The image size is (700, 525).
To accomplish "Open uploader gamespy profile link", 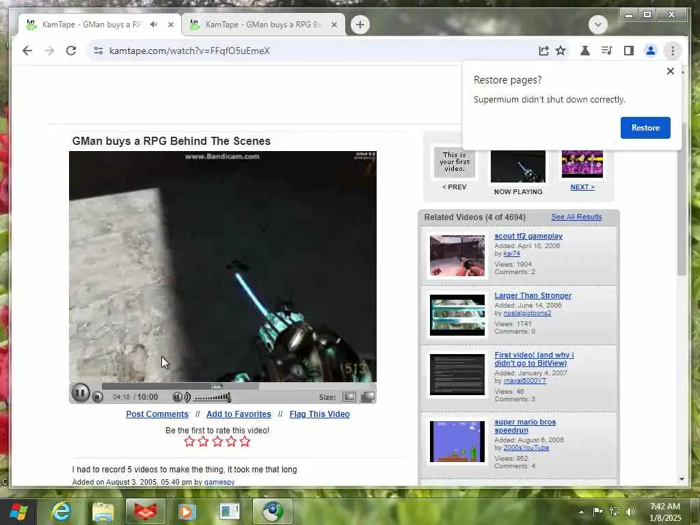I will click(x=219, y=482).
